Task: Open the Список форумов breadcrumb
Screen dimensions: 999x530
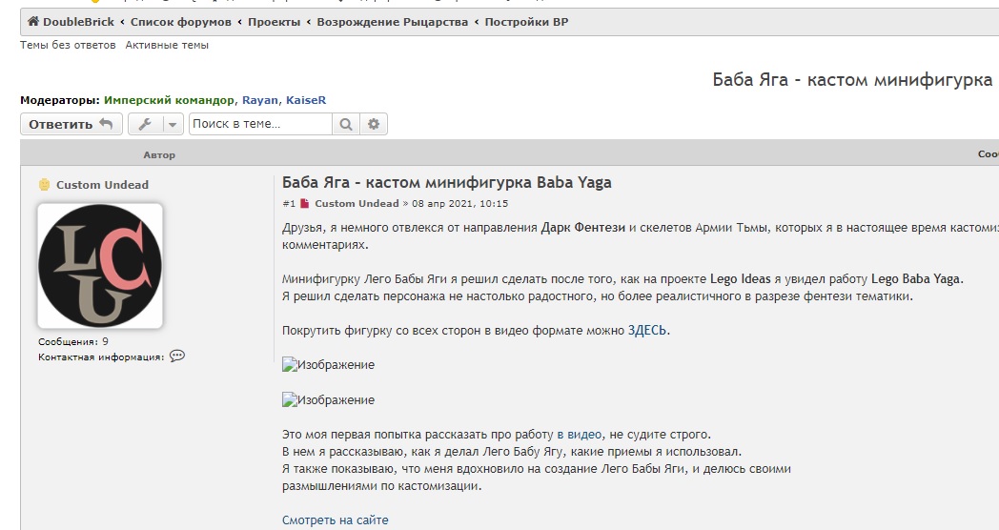Action: coord(181,22)
